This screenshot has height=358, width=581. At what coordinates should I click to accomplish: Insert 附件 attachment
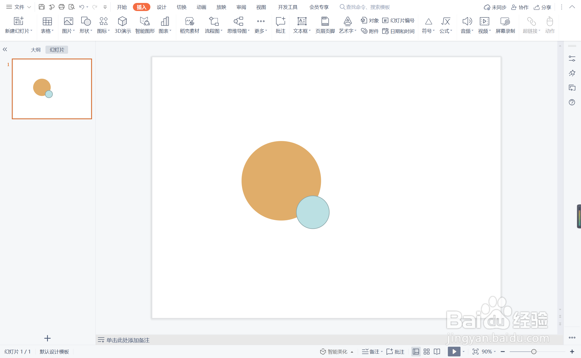[x=370, y=31]
